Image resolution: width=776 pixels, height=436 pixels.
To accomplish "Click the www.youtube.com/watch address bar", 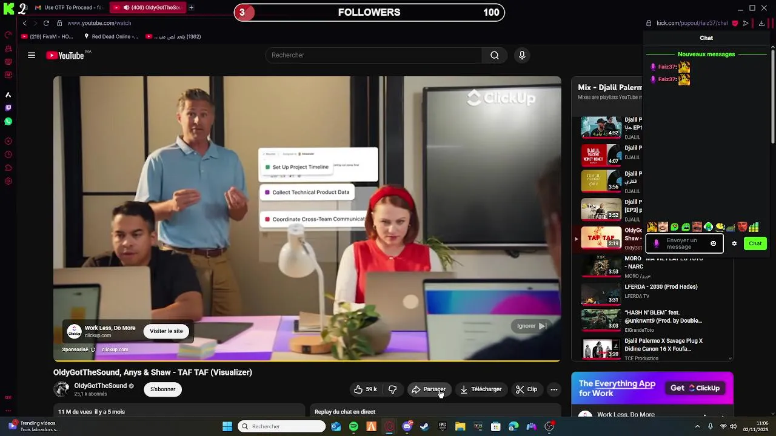I will pyautogui.click(x=99, y=23).
